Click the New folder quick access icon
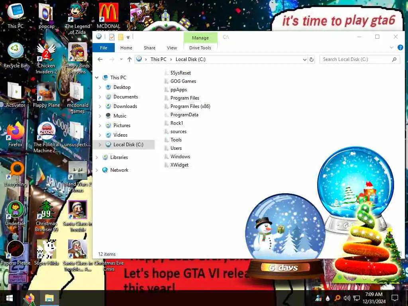Viewport: 408px width, 306px height. [x=121, y=37]
